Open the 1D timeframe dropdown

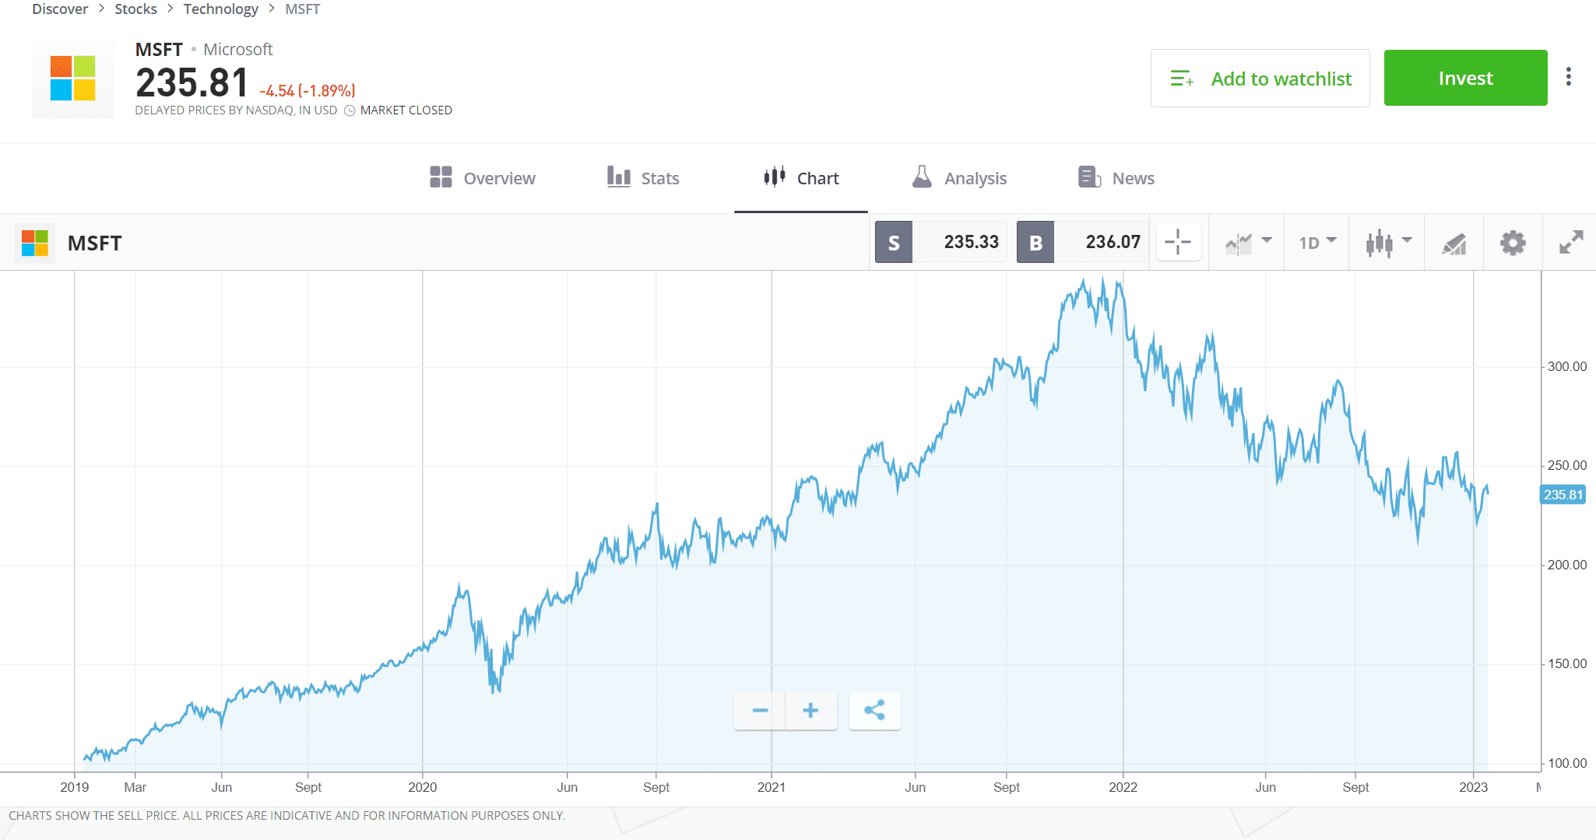pyautogui.click(x=1316, y=242)
